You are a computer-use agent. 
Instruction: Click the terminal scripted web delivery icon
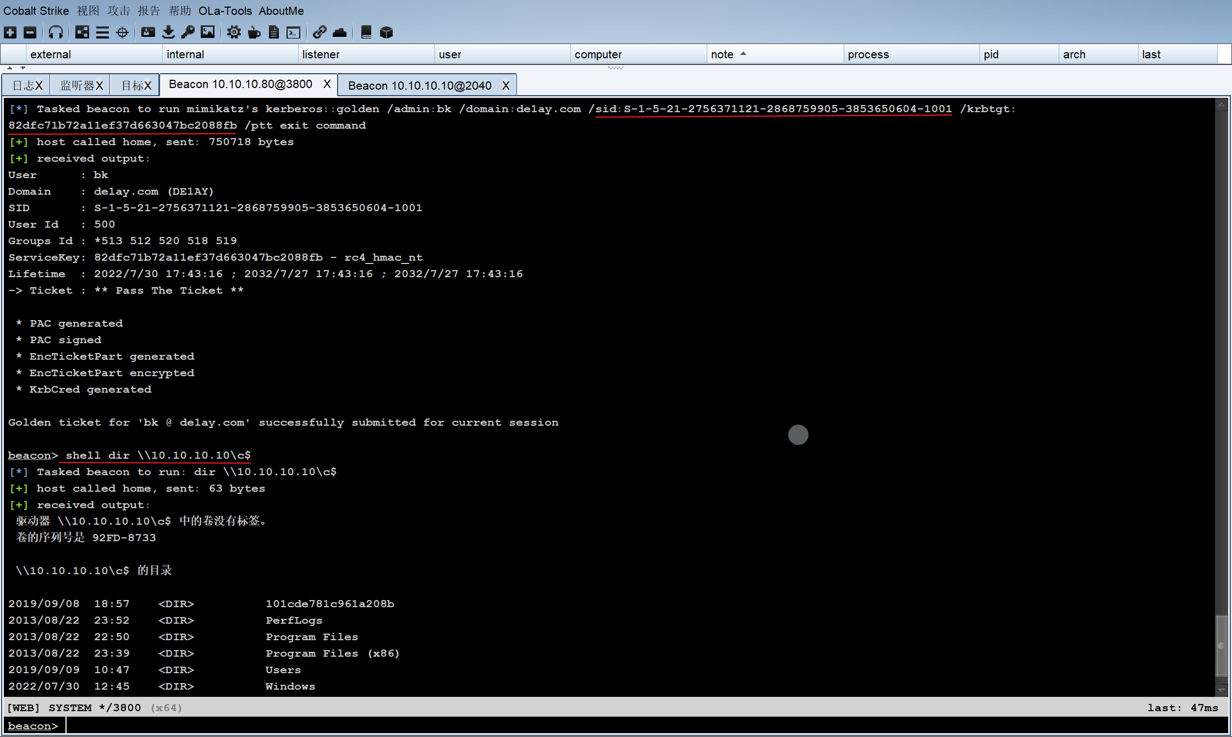pos(294,32)
